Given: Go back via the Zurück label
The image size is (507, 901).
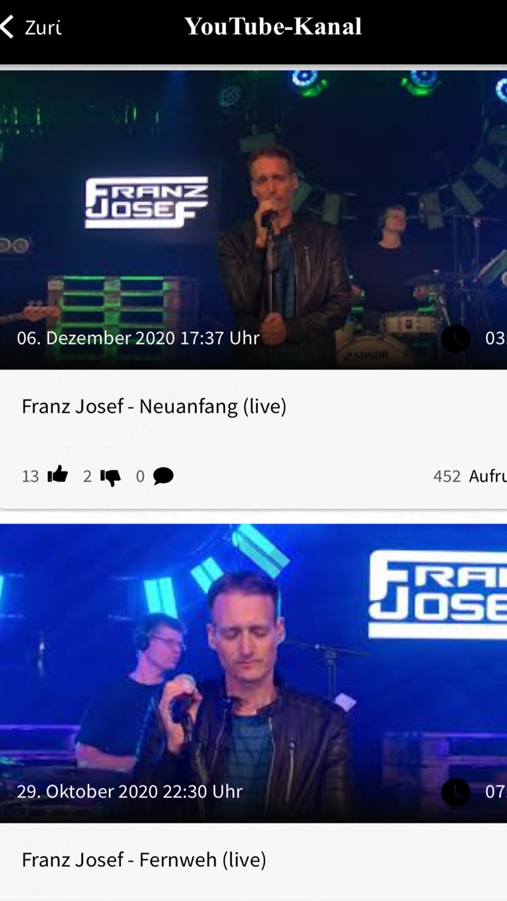Looking at the screenshot, I should (x=43, y=27).
